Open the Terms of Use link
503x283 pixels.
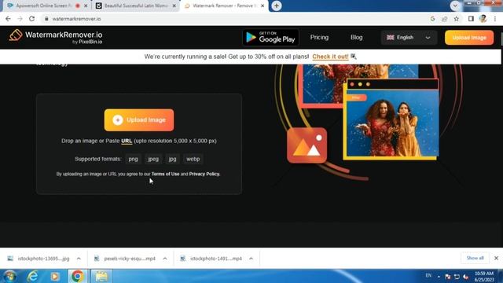click(x=165, y=174)
